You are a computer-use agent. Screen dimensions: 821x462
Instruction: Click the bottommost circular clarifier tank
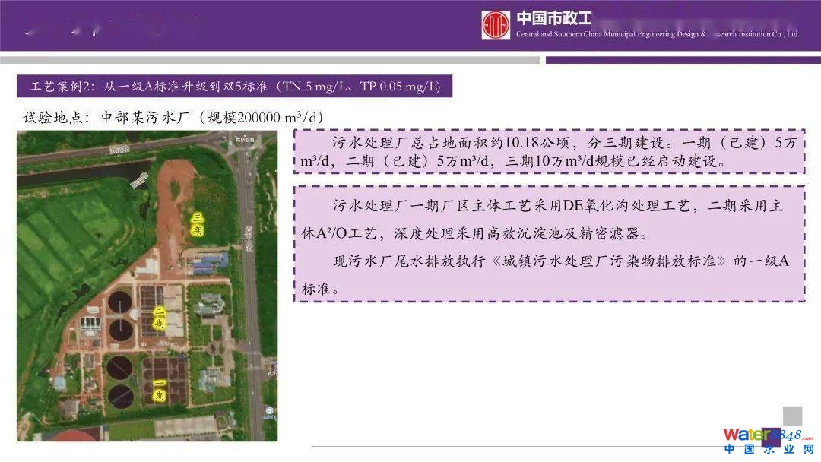point(120,395)
